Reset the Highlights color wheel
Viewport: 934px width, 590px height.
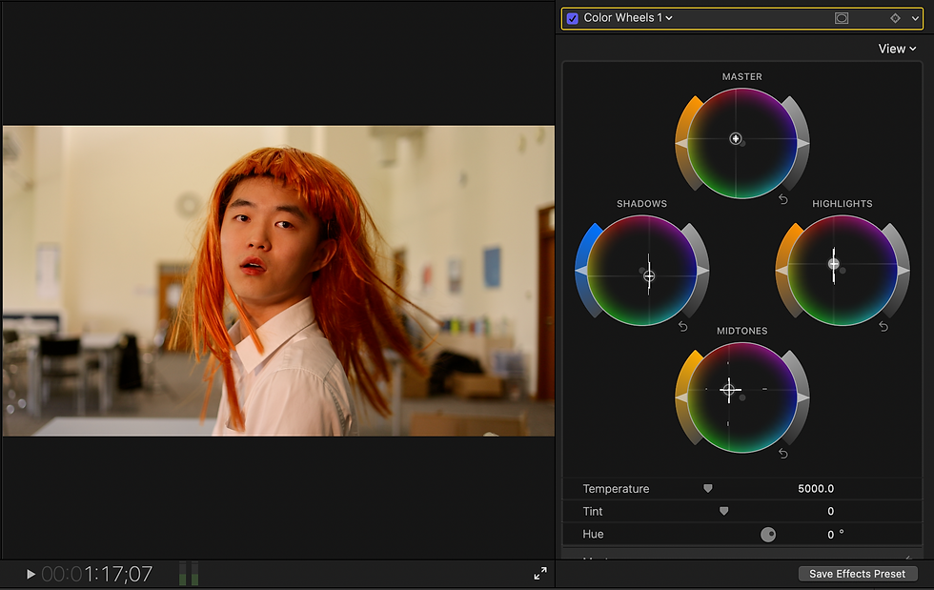[883, 327]
